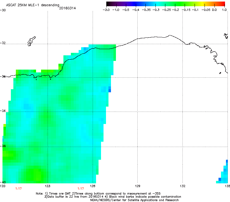Click the '129' longitude axis label
Image resolution: width=230 pixels, height=202 pixels.
click(137, 186)
